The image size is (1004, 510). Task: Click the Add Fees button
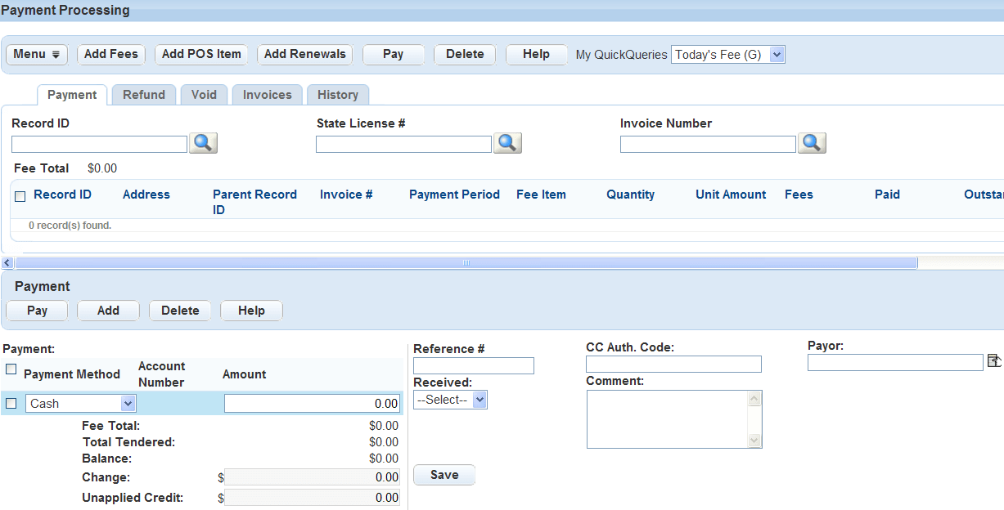[x=111, y=54]
